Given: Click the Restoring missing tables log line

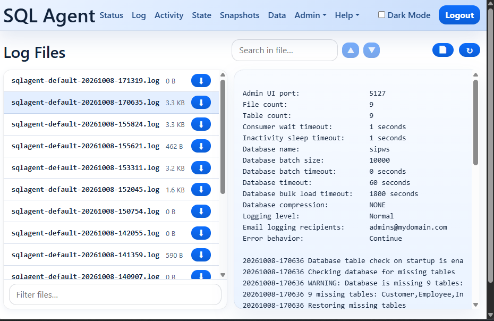Looking at the screenshot, I should [324, 305].
